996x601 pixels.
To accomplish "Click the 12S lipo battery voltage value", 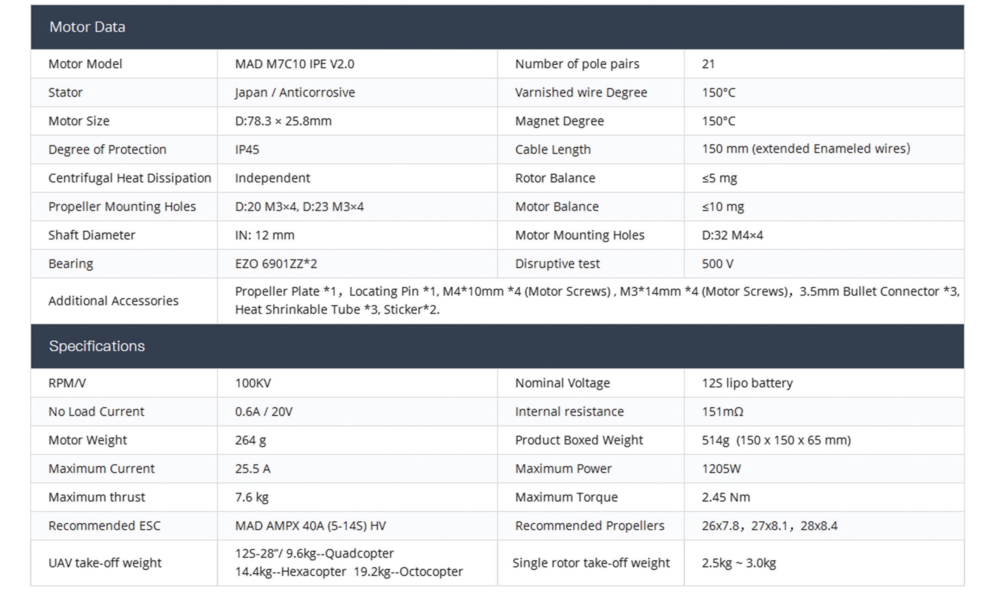I will (x=747, y=383).
